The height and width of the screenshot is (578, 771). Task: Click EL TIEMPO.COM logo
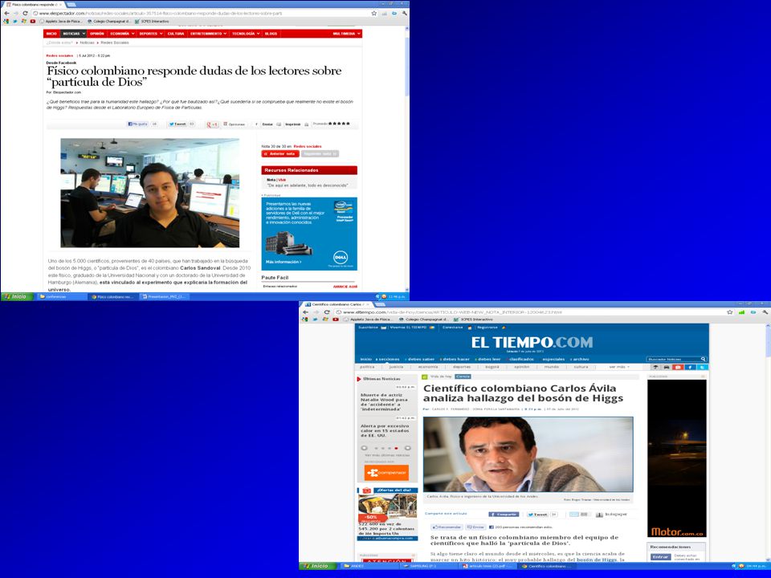(x=532, y=342)
